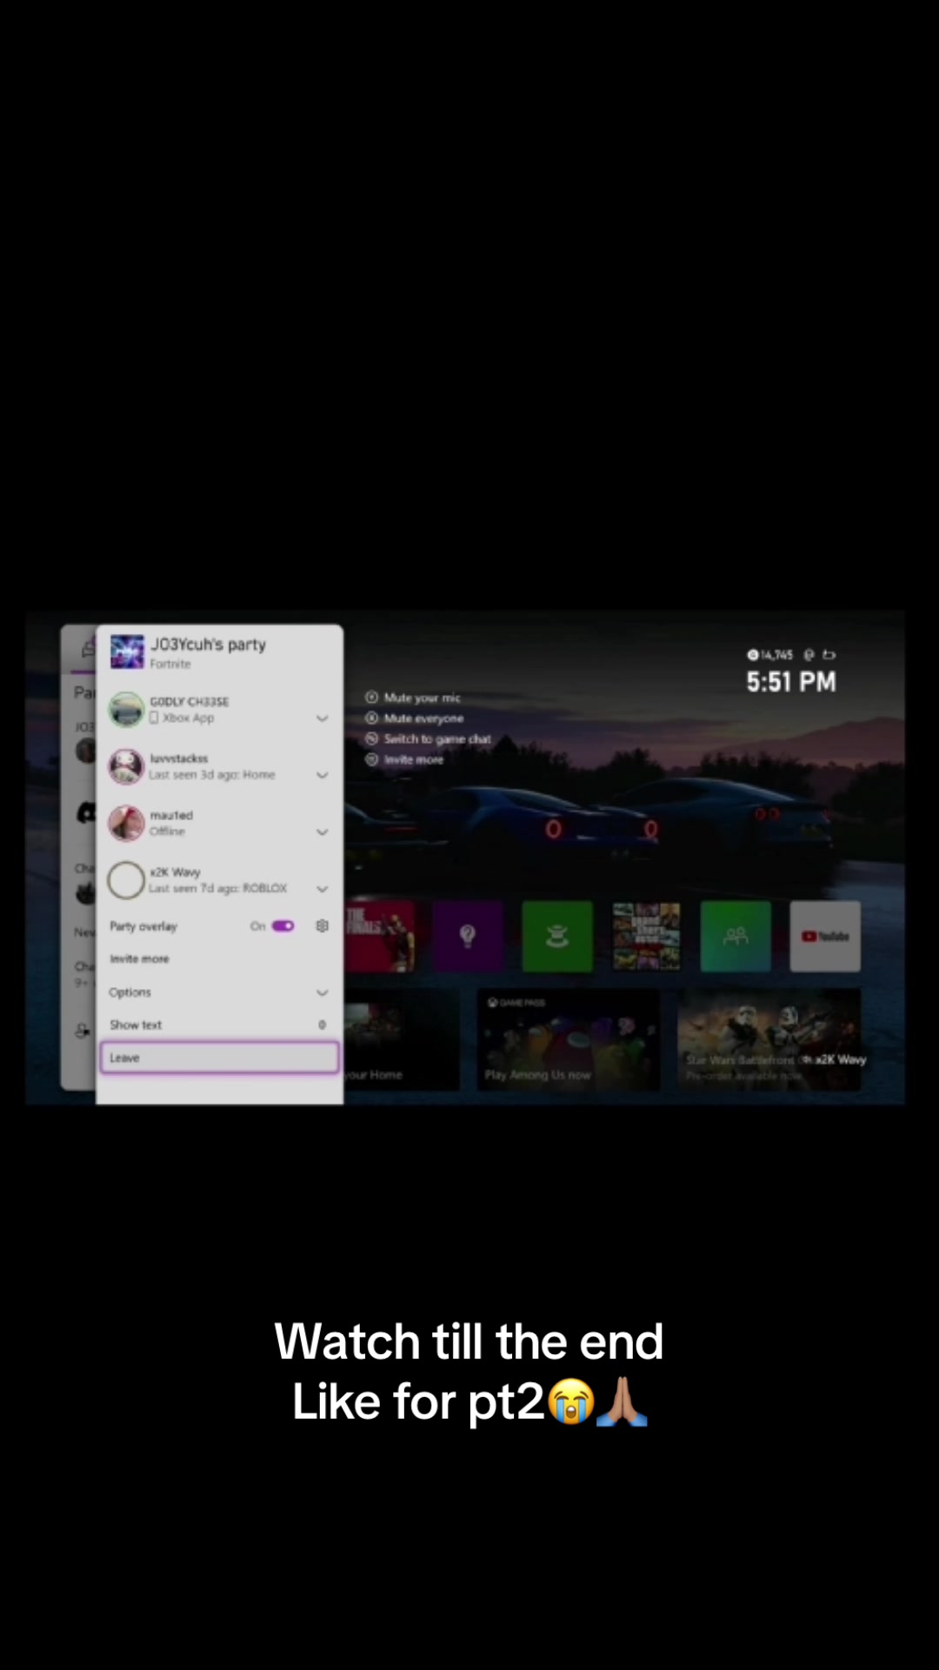Image resolution: width=939 pixels, height=1670 pixels.
Task: Click the controller battery status icon
Action: (829, 655)
